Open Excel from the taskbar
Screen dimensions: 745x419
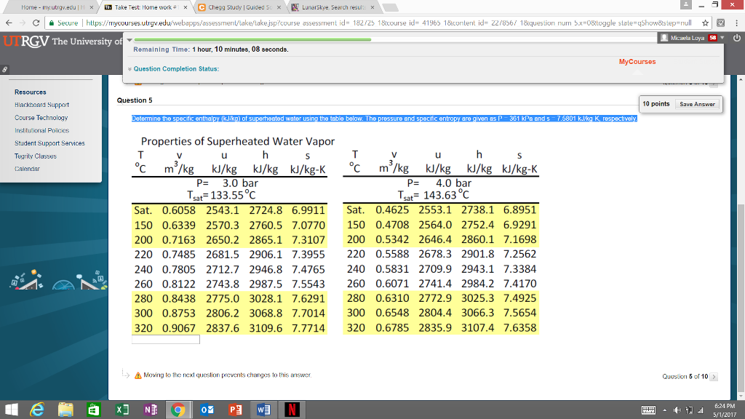[122, 409]
